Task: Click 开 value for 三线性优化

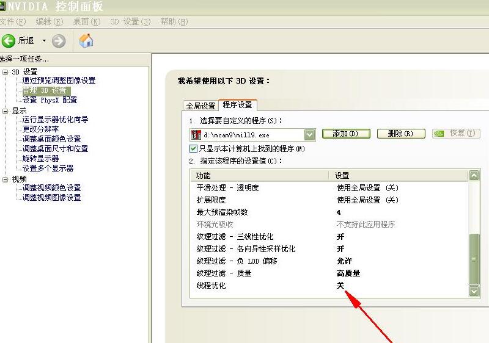Action: (340, 237)
